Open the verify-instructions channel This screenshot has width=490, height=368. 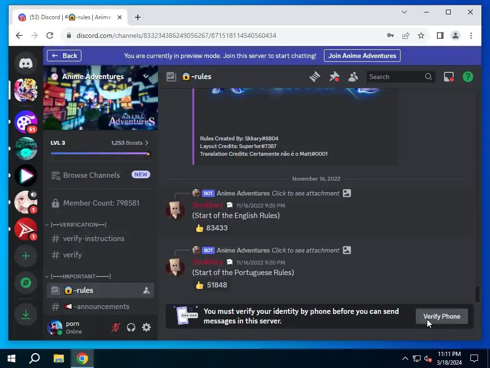click(x=100, y=239)
